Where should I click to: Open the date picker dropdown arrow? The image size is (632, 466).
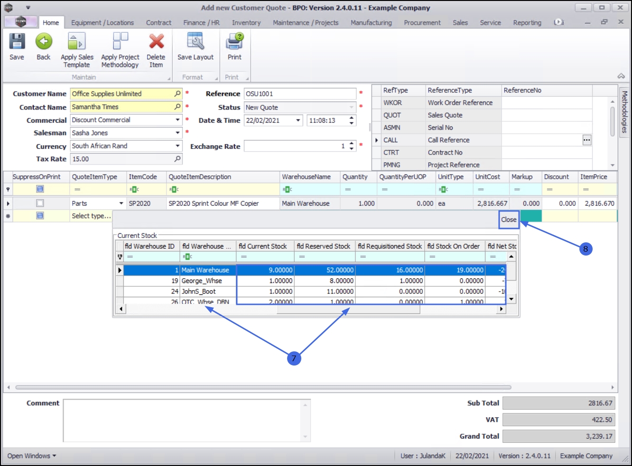(298, 120)
